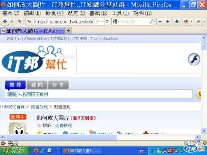Image resolution: width=207 pixels, height=155 pixels.
Task: Open the 工具 (T) menu
Action: [x=120, y=13]
